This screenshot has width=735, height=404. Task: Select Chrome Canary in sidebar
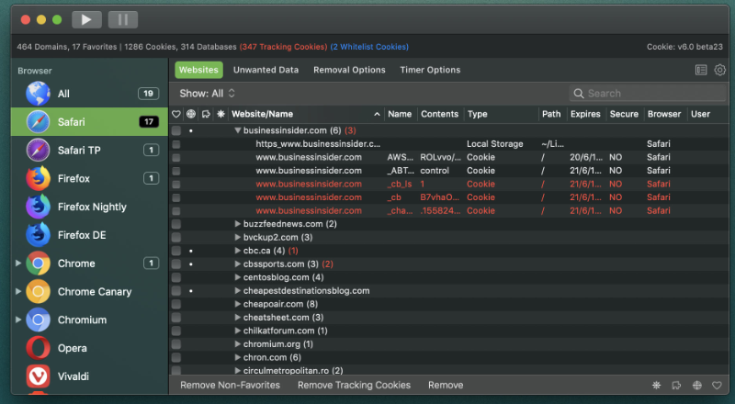click(94, 292)
